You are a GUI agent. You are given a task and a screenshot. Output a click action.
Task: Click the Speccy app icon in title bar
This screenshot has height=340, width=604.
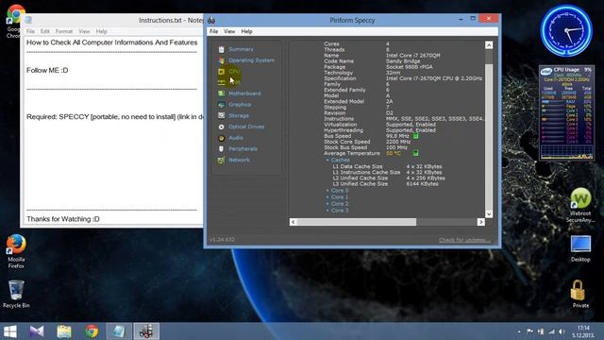click(x=211, y=20)
